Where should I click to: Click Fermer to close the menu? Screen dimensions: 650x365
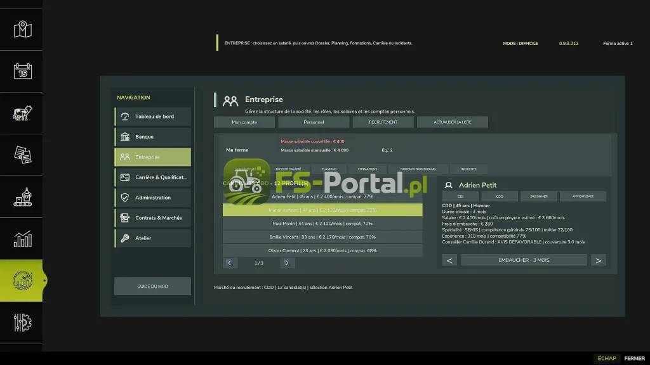pyautogui.click(x=635, y=359)
